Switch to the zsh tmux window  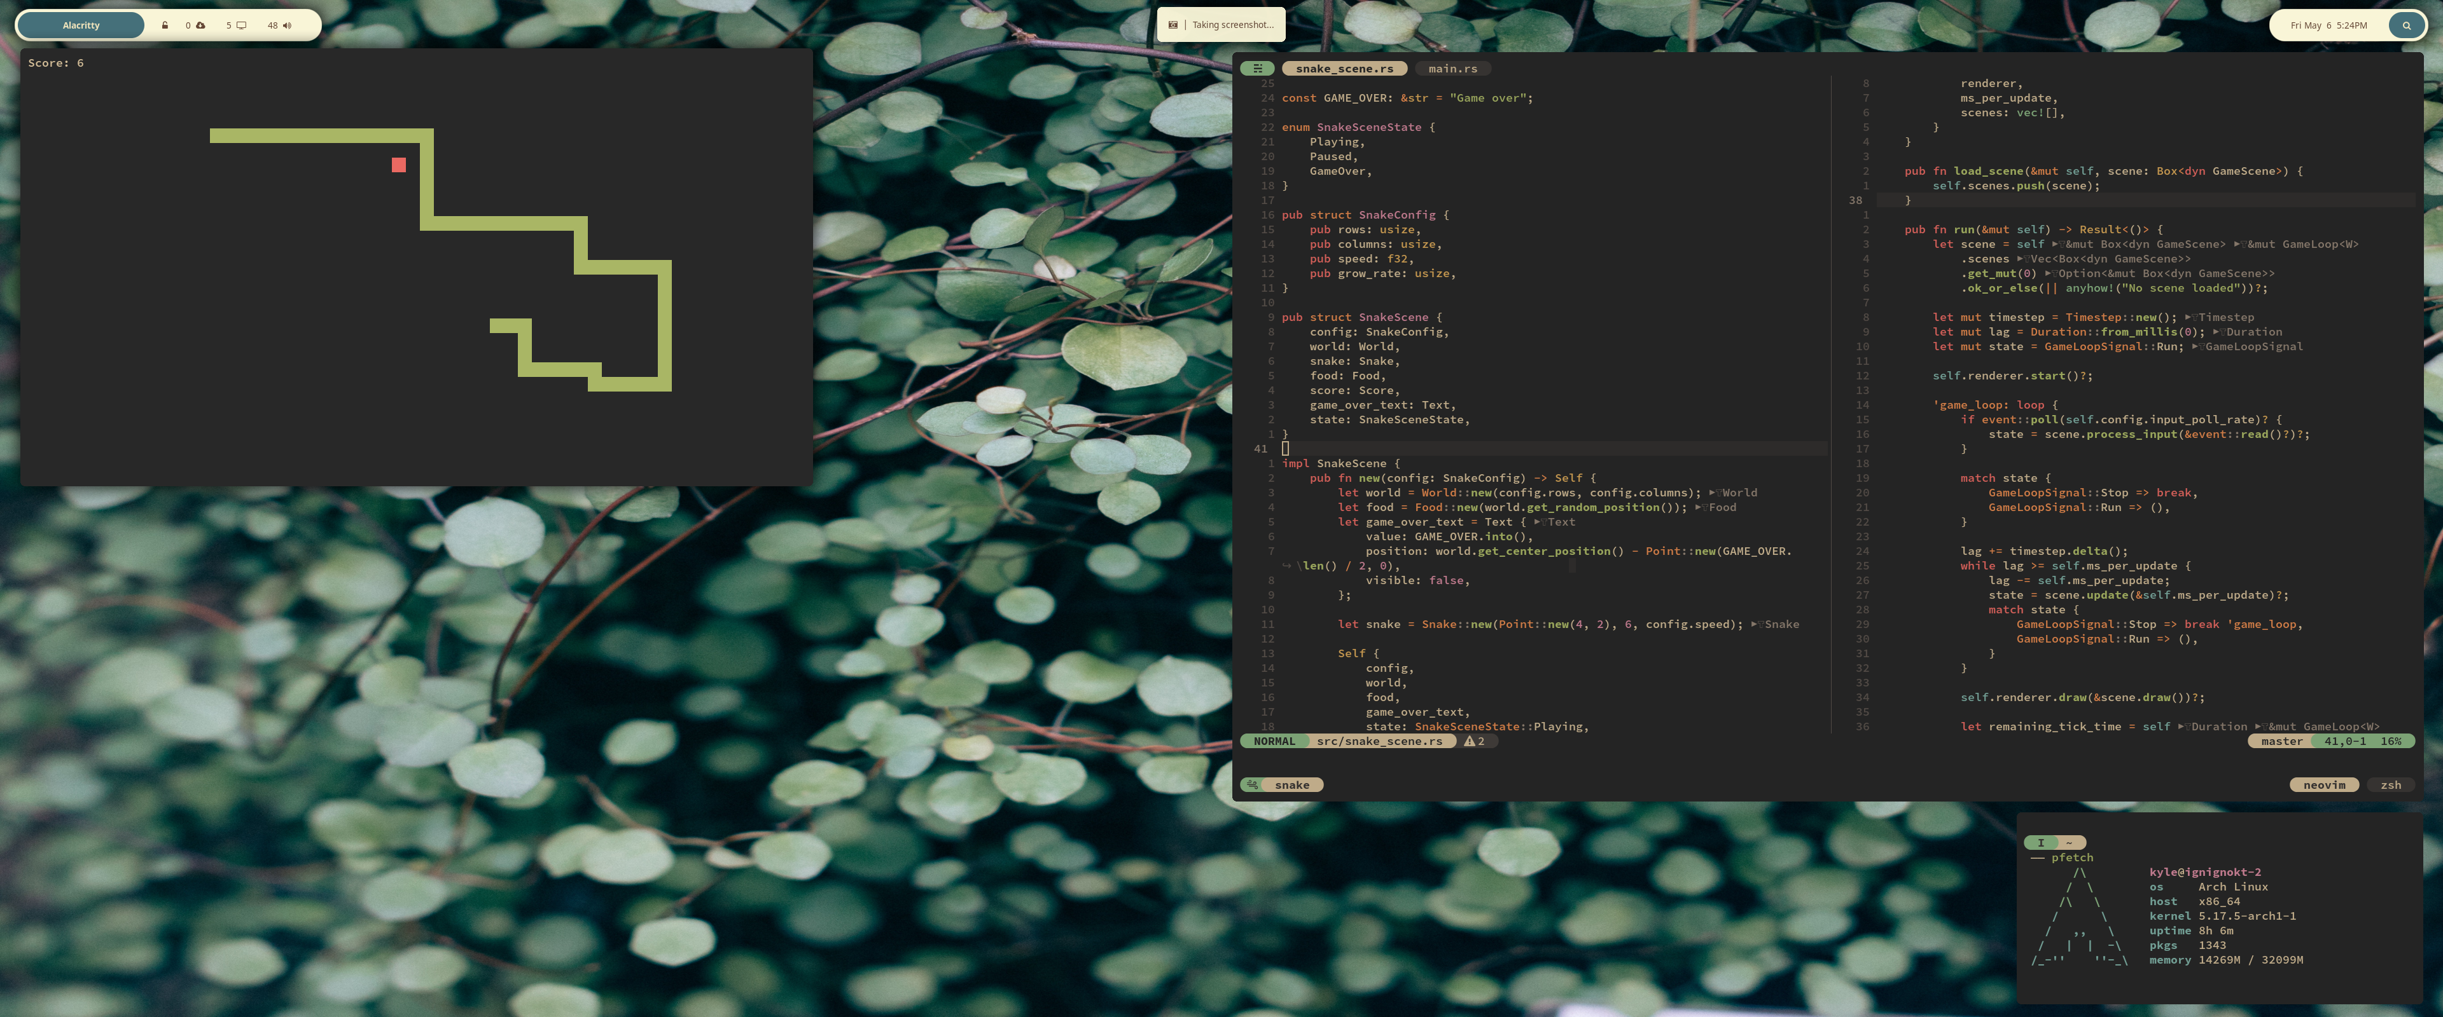click(2390, 785)
